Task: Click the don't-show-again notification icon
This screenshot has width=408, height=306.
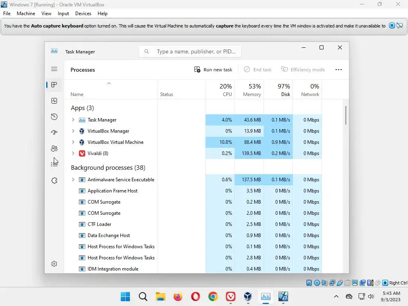Action: 399,25
